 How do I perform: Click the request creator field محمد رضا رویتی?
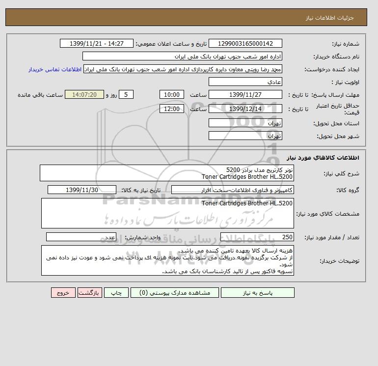click(183, 69)
